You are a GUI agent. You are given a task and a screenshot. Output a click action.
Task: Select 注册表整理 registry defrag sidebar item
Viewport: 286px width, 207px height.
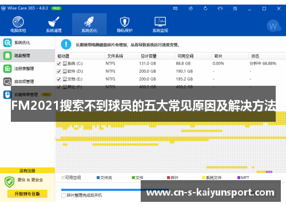pos(27,69)
